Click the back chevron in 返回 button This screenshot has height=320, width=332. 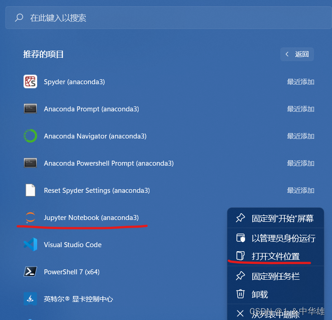pyautogui.click(x=287, y=54)
